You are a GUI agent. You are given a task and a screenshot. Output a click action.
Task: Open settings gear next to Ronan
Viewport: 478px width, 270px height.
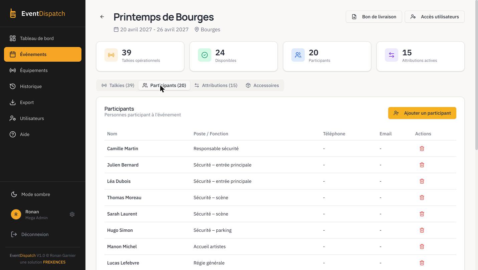pos(72,214)
